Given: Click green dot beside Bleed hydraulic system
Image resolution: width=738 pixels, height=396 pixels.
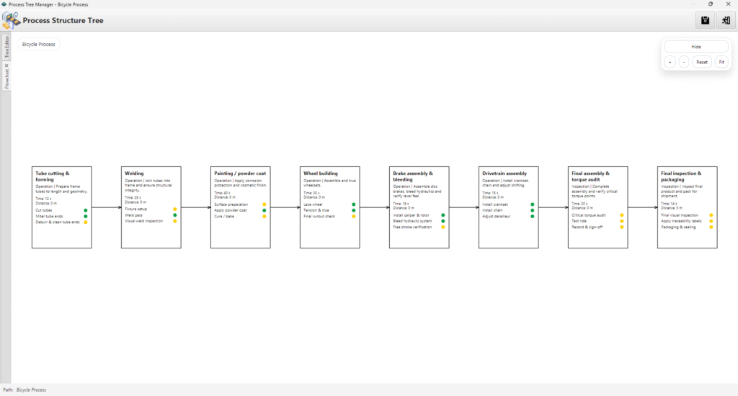Looking at the screenshot, I should [x=443, y=221].
